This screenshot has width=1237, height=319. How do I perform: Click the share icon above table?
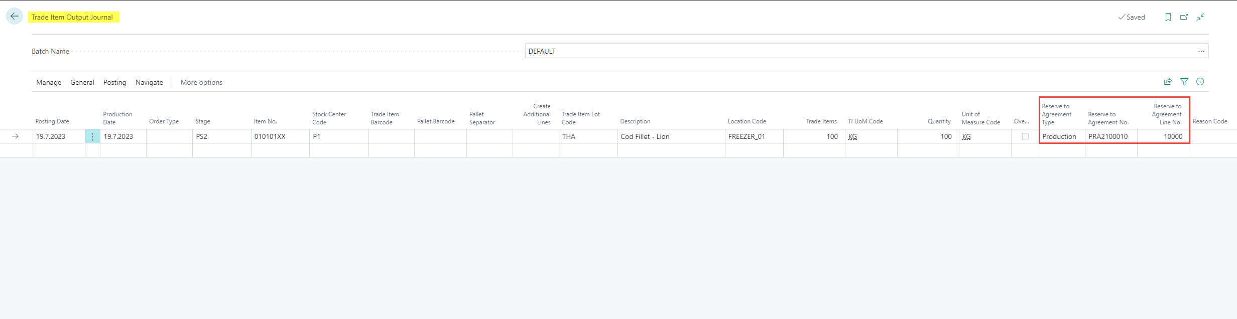(x=1168, y=82)
